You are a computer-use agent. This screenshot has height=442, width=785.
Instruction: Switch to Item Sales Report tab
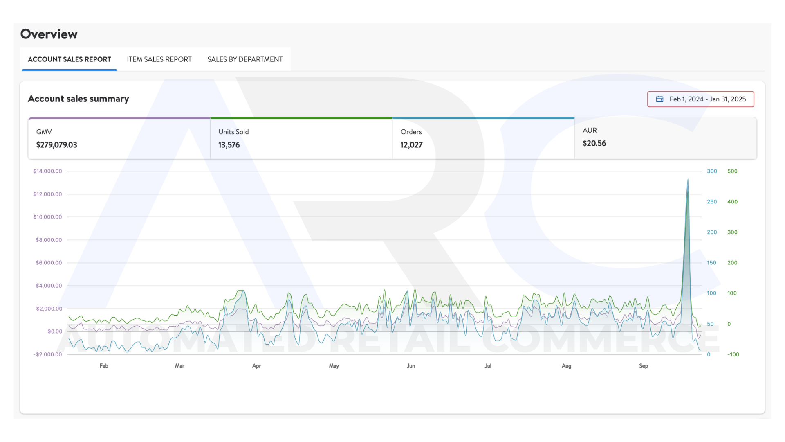click(x=159, y=59)
